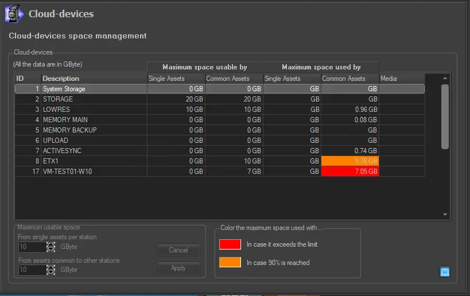Click the orange 9.76 GB cell for ETX1
The image size is (470, 296).
[x=349, y=161]
